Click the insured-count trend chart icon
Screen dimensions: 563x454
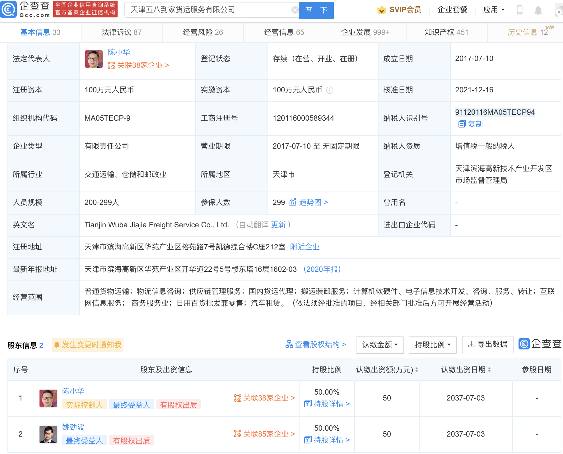pyautogui.click(x=292, y=202)
